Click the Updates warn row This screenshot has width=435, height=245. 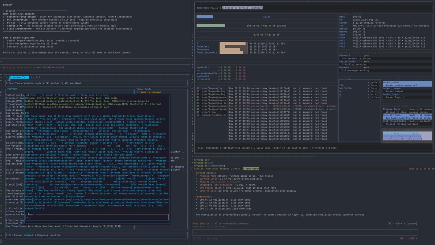(385, 68)
